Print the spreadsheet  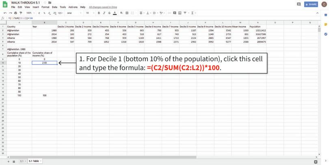click(x=15, y=13)
